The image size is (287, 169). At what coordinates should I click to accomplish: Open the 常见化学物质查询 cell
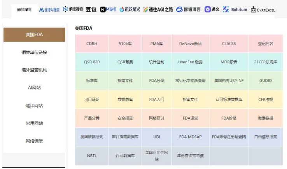coord(191,81)
